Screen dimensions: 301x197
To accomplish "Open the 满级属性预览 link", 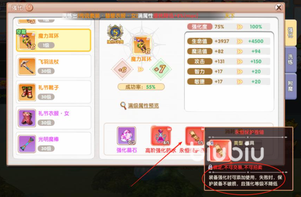I will (143, 106).
